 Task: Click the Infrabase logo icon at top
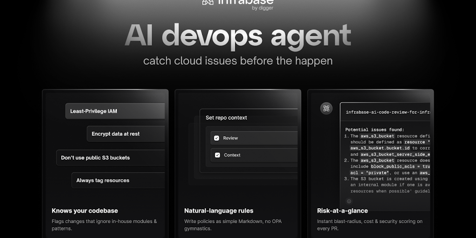pos(208,2)
